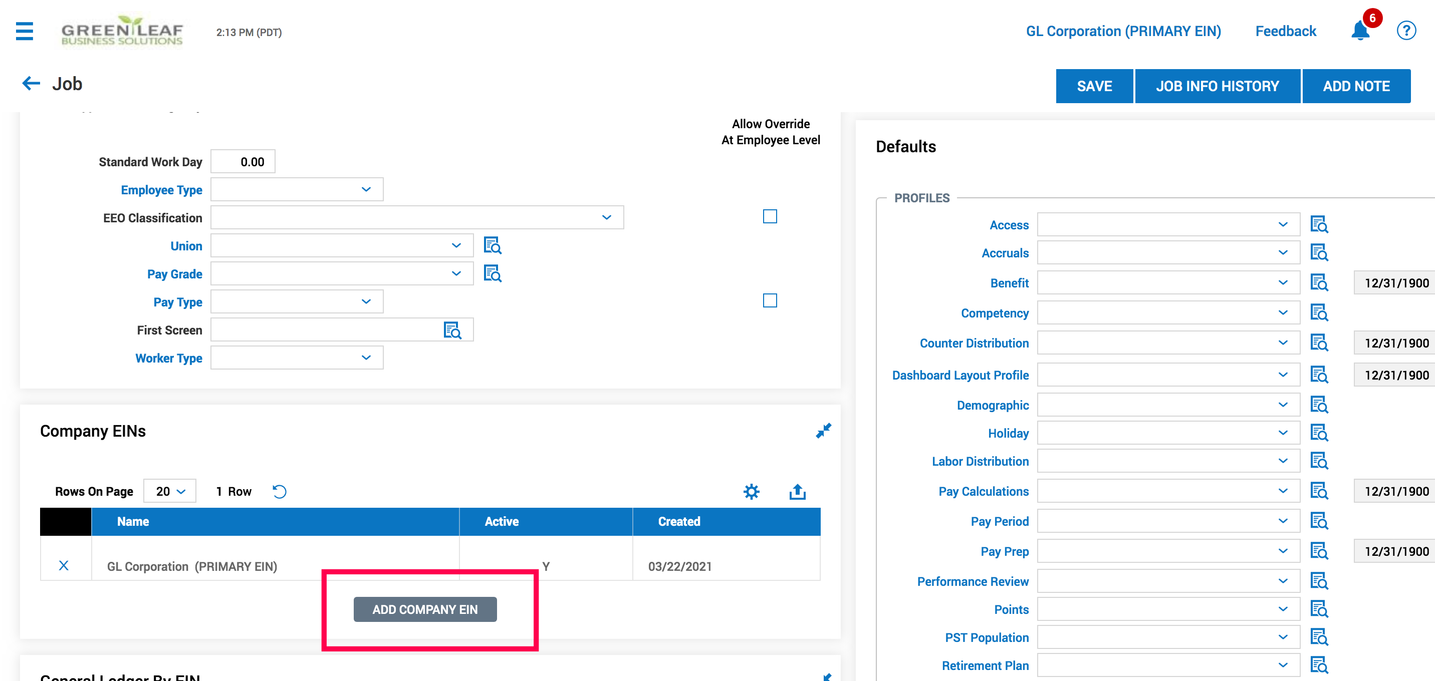Check EEO Classification override checkbox

pos(769,217)
